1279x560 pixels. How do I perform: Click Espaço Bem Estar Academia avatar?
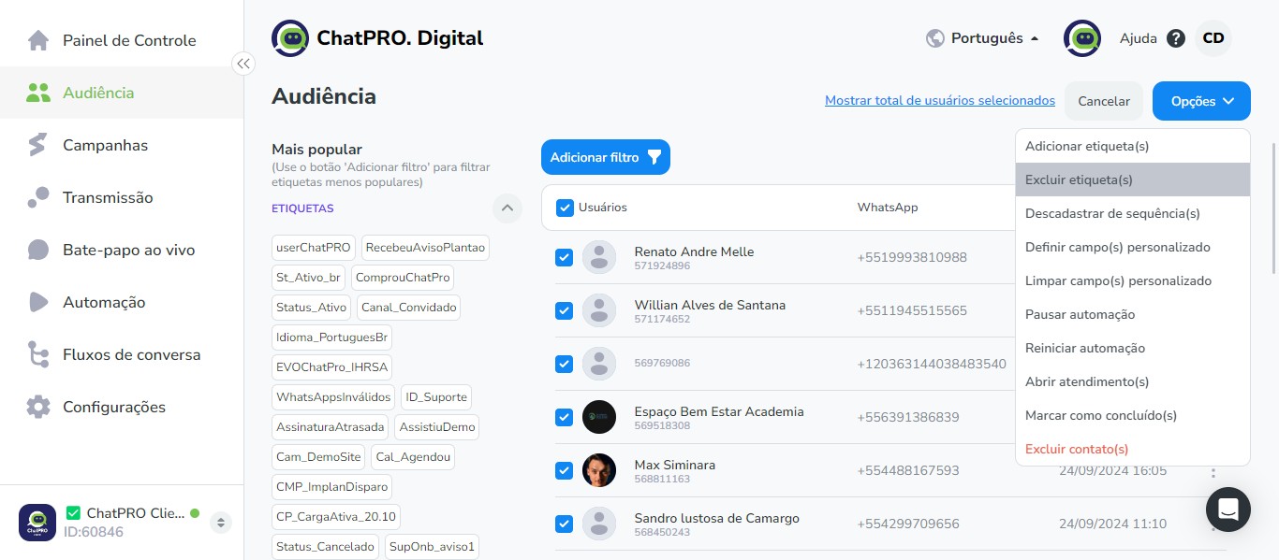(x=599, y=417)
